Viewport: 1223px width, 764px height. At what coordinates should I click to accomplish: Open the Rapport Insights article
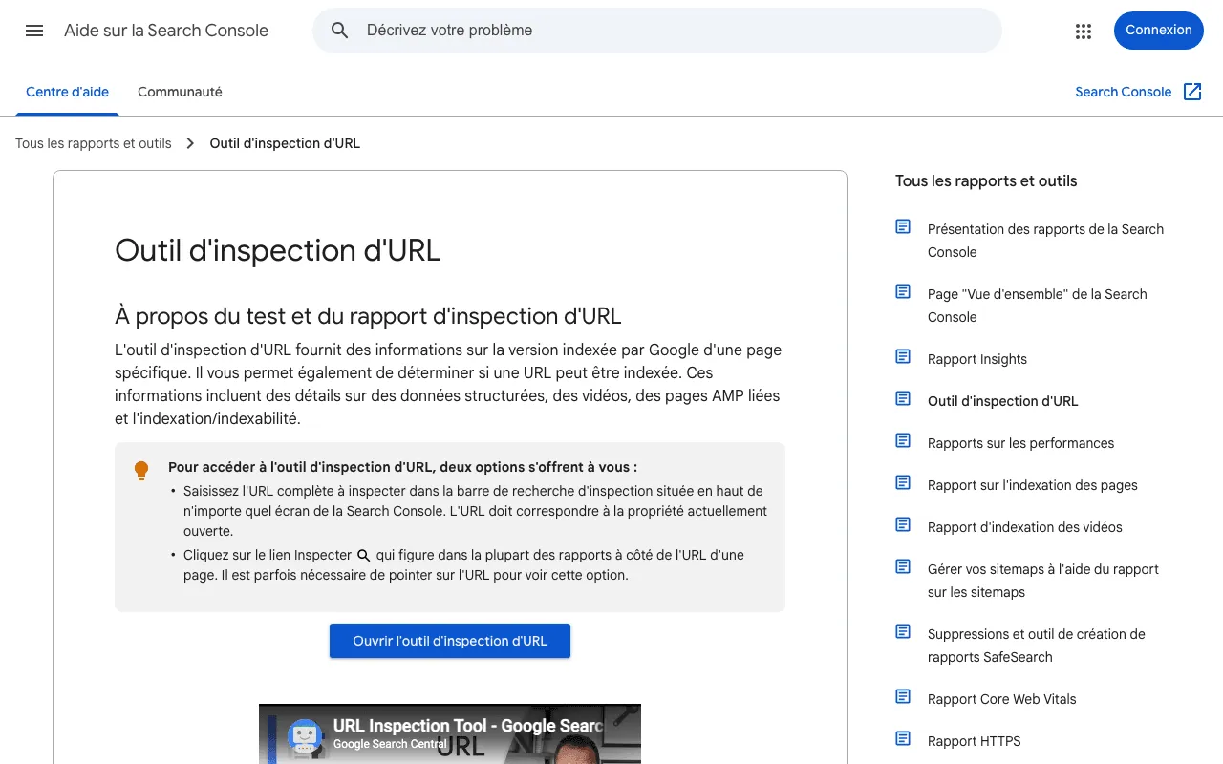point(977,359)
